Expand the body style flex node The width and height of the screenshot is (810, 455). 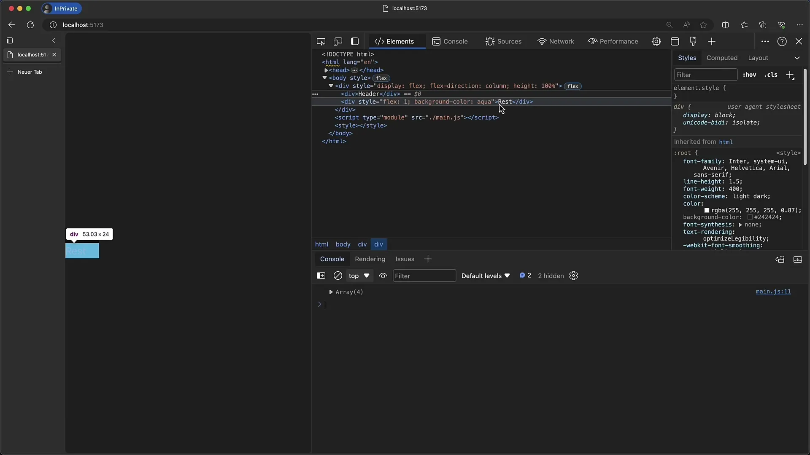point(324,78)
